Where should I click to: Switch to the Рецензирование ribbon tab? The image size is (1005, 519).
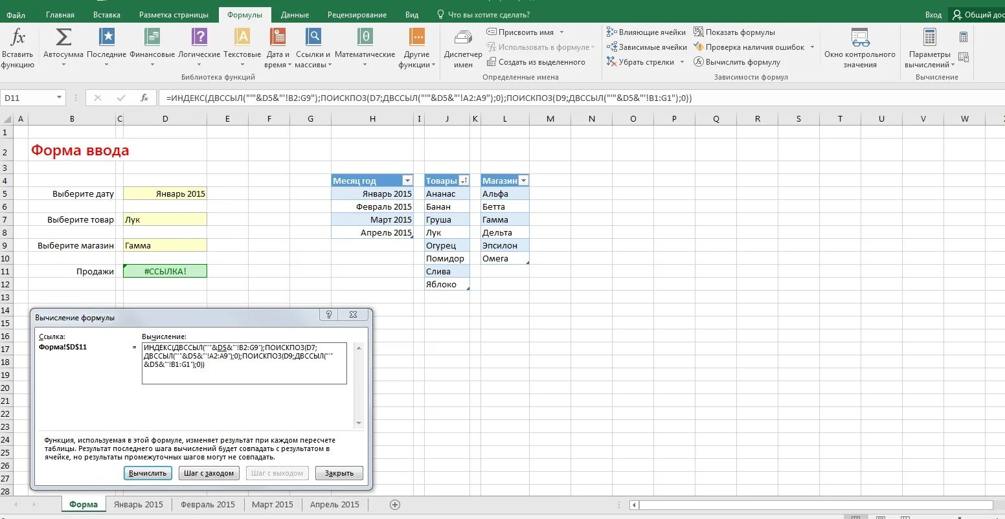click(x=357, y=15)
